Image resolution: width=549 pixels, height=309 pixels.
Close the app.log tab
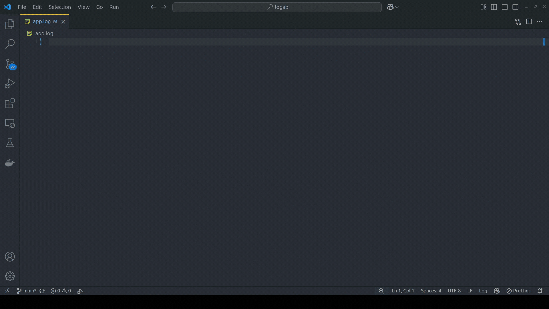63,22
